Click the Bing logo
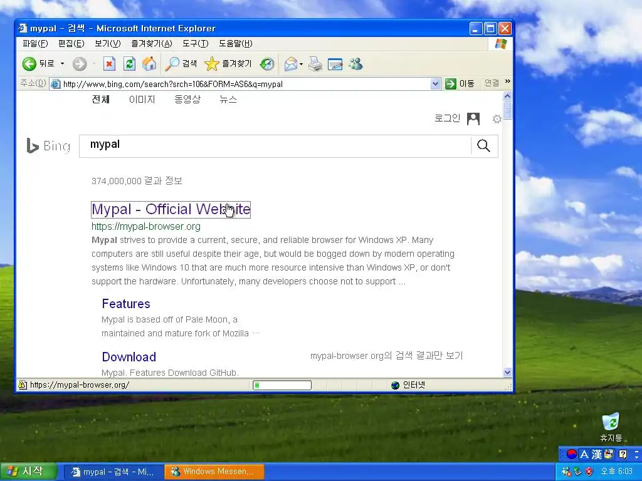 (48, 145)
